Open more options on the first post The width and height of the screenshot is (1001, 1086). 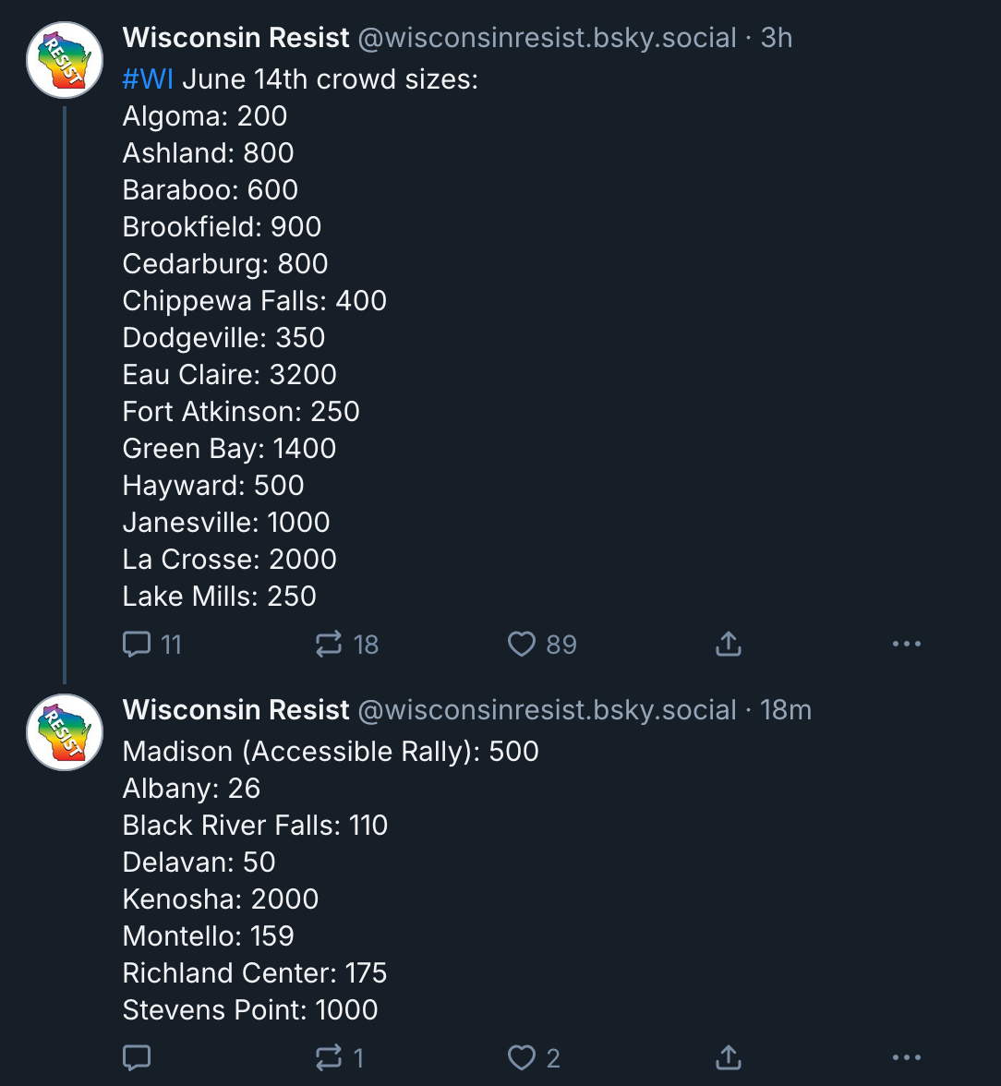[x=907, y=644]
